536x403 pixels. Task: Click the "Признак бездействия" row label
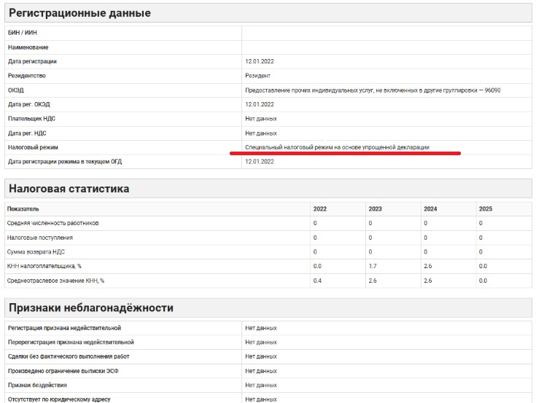click(36, 385)
